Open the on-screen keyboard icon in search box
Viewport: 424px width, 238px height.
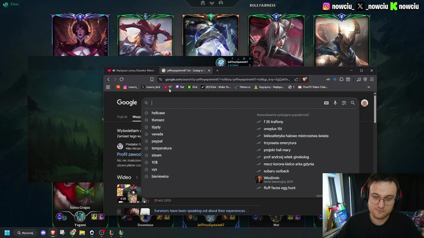(x=326, y=103)
